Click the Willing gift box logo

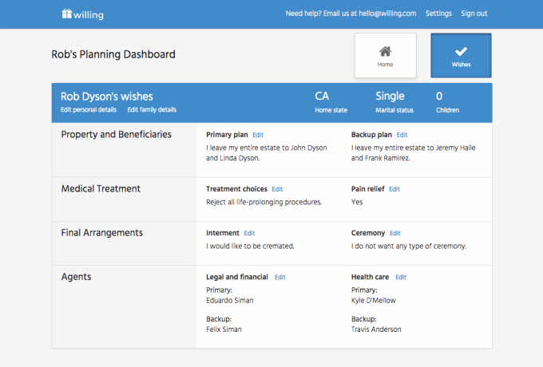[x=67, y=14]
